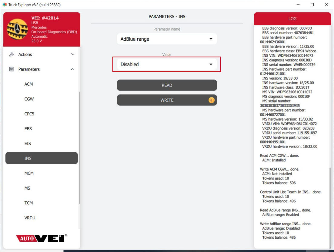Open the Value dropdown showing Disabled
334x252 pixels.
[x=167, y=64]
